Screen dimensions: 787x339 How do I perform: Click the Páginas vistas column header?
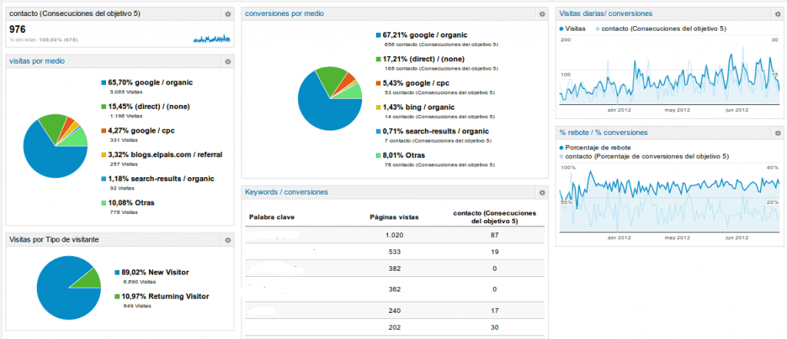(394, 217)
